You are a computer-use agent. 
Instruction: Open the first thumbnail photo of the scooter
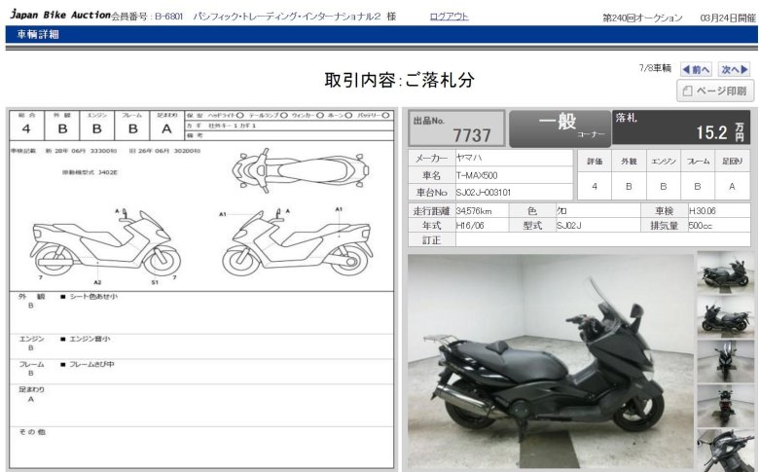725,272
